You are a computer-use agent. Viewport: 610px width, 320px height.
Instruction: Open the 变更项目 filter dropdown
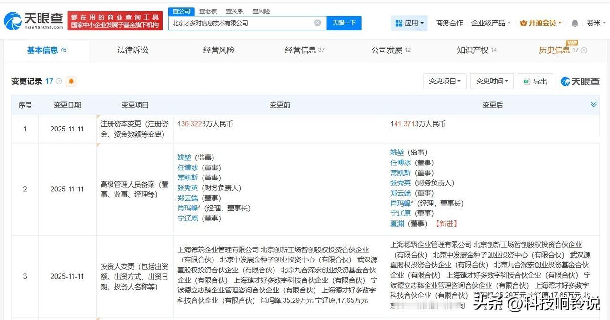coord(444,81)
